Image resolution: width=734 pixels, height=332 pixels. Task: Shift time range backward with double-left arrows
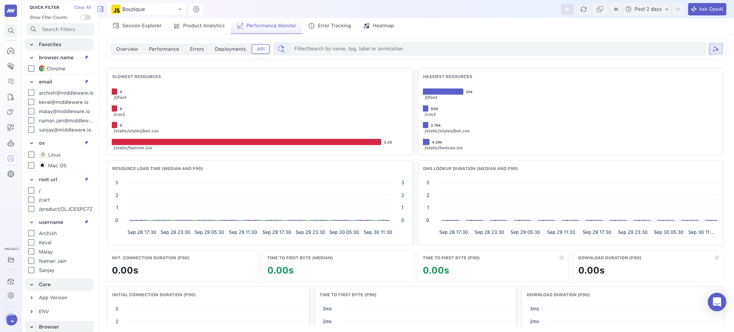coord(616,9)
